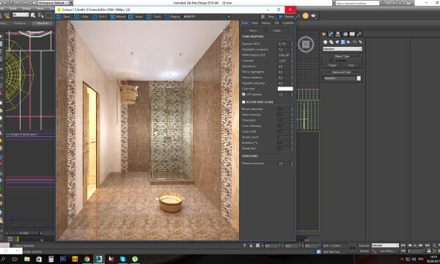Collapse the Name and Color rollout

tap(342, 73)
